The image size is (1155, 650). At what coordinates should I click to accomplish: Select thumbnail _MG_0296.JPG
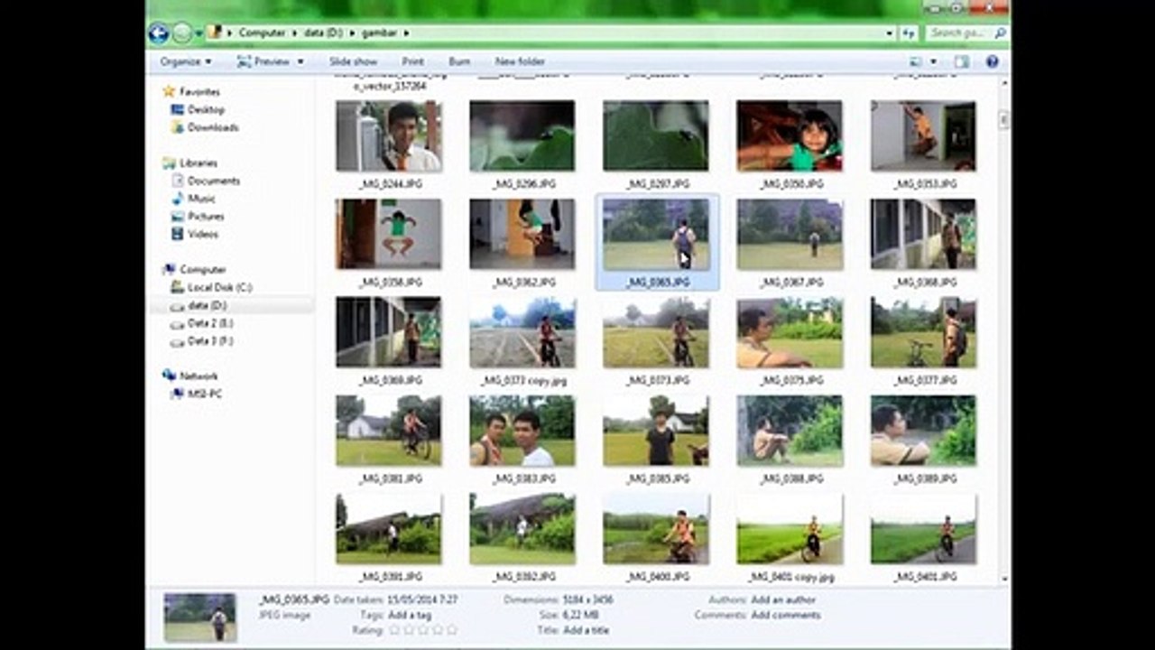(x=522, y=135)
